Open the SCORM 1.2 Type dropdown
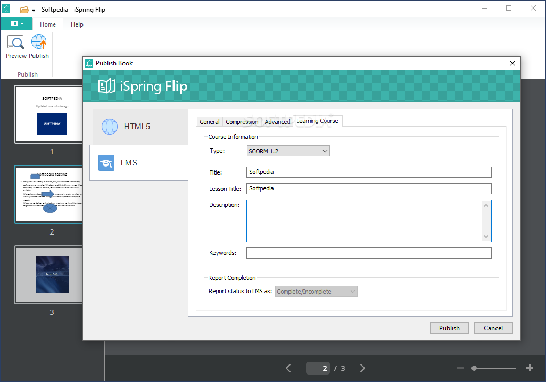The width and height of the screenshot is (546, 382). click(288, 151)
